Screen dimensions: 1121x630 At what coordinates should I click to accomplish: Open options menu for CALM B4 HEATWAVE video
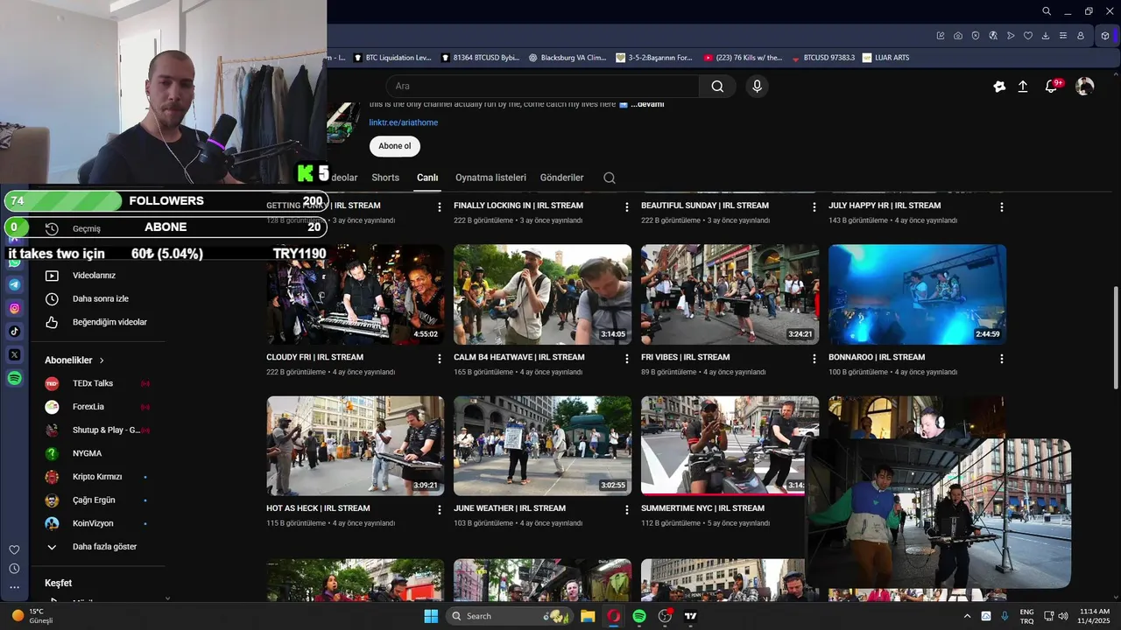point(627,359)
